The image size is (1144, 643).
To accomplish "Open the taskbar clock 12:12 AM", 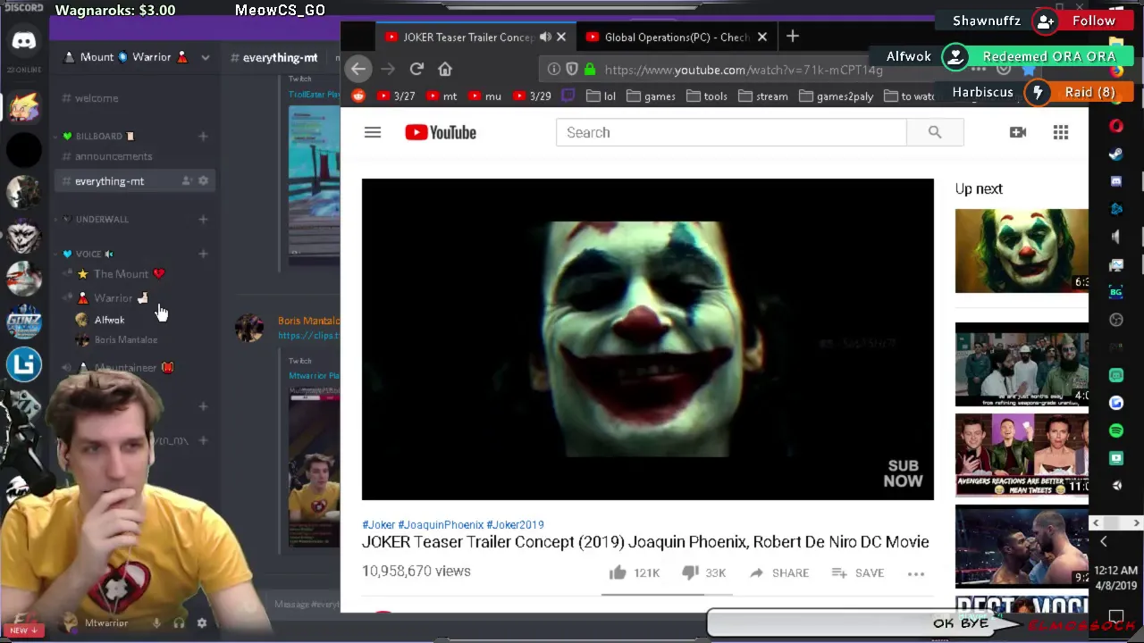I will (x=1116, y=578).
